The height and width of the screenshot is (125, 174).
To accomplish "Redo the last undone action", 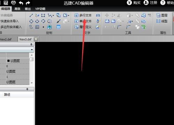I will pyautogui.click(x=28, y=3).
